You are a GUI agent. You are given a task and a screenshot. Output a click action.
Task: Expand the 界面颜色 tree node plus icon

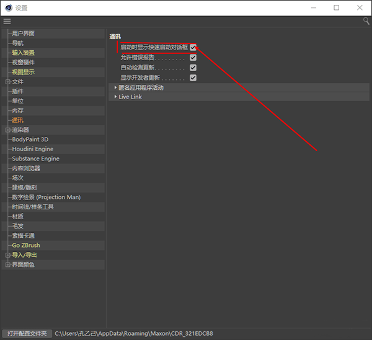click(7, 264)
